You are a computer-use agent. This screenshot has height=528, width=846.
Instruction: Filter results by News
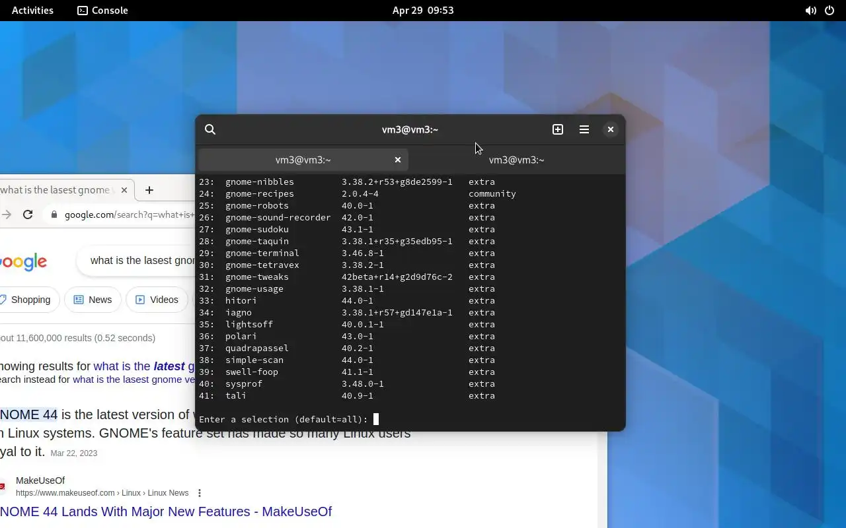[x=93, y=300]
